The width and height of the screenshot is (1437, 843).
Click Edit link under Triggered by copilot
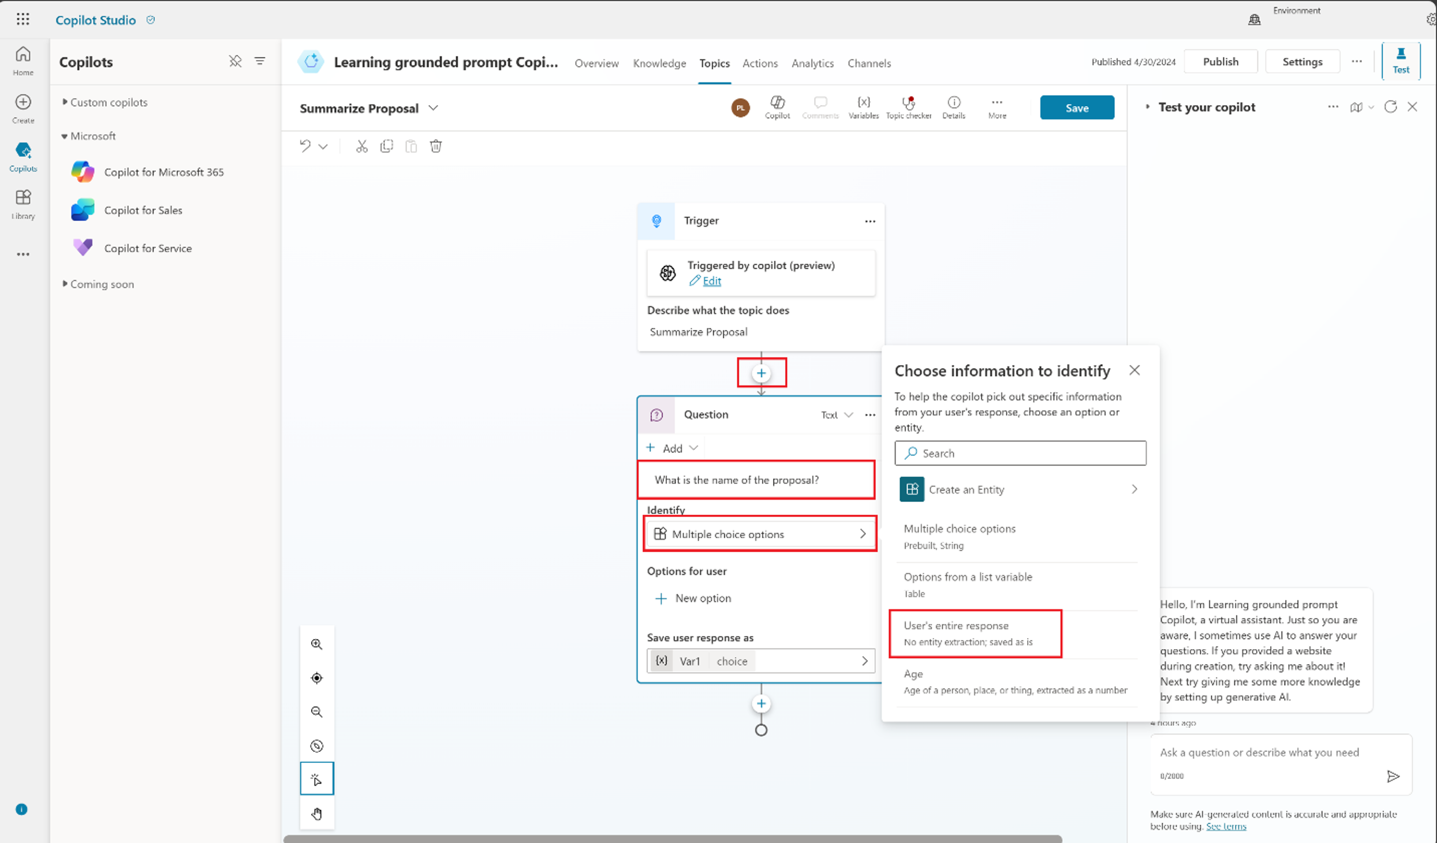point(711,280)
